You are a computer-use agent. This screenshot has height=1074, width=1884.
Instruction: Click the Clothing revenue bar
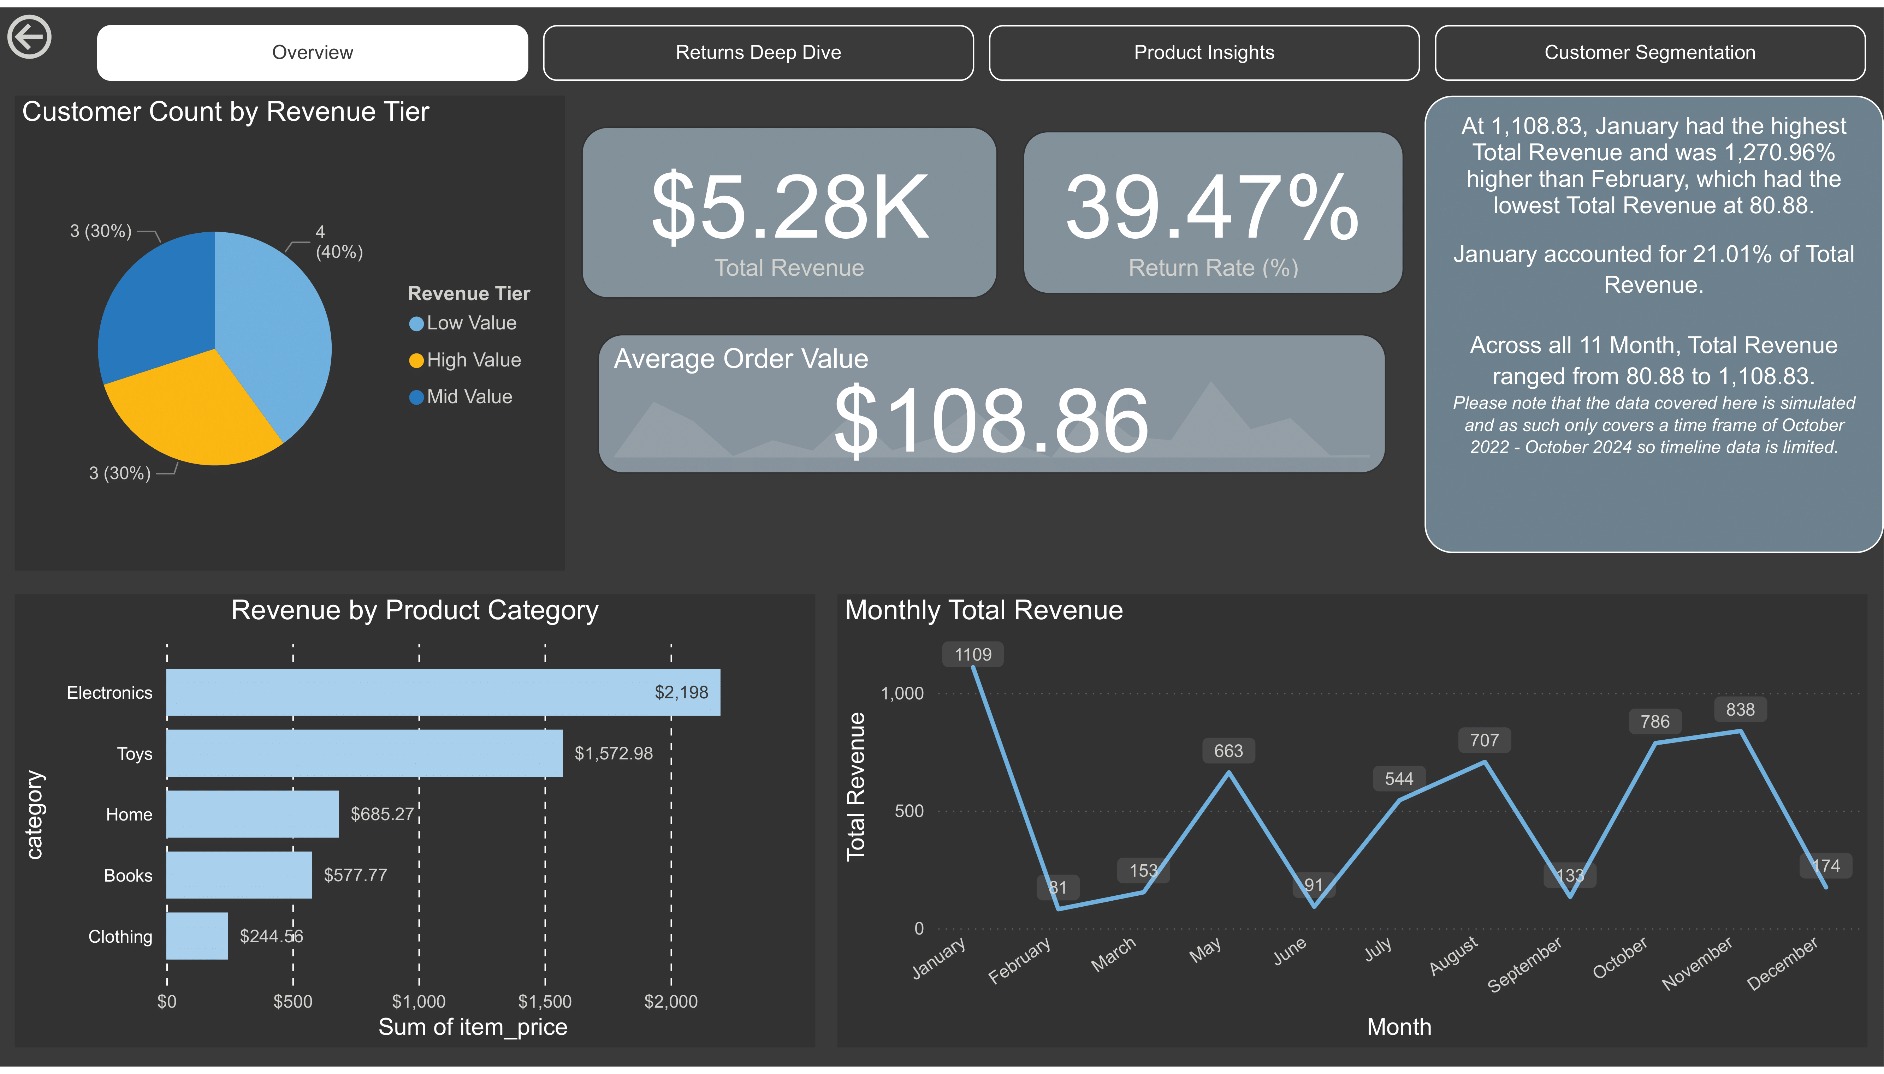tap(197, 937)
